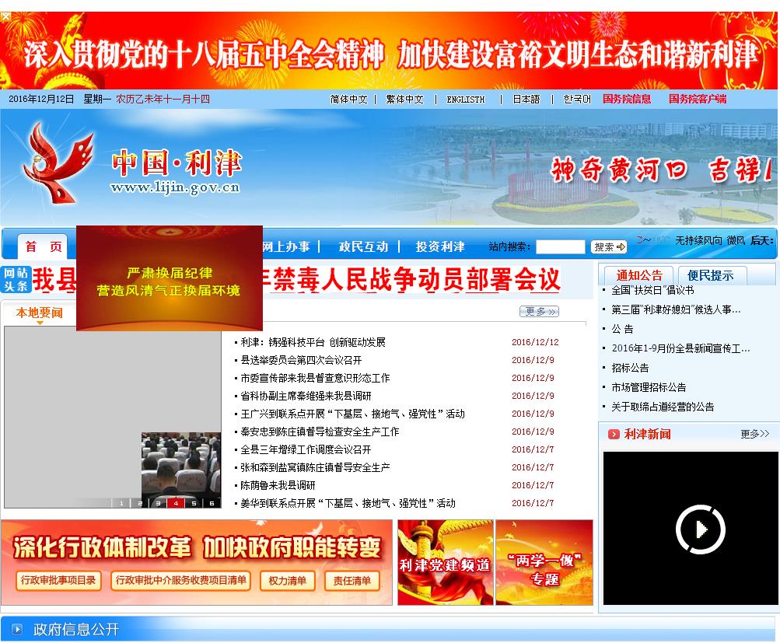Open the 市场管理招标公告 notice
This screenshot has height=643, width=780.
click(x=649, y=387)
